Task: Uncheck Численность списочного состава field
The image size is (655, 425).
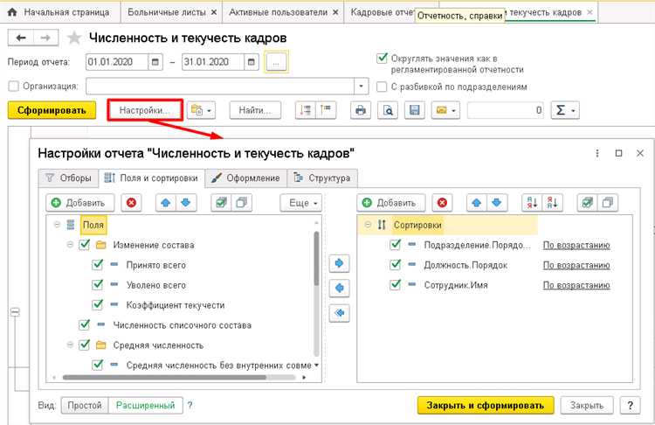Action: tap(85, 325)
